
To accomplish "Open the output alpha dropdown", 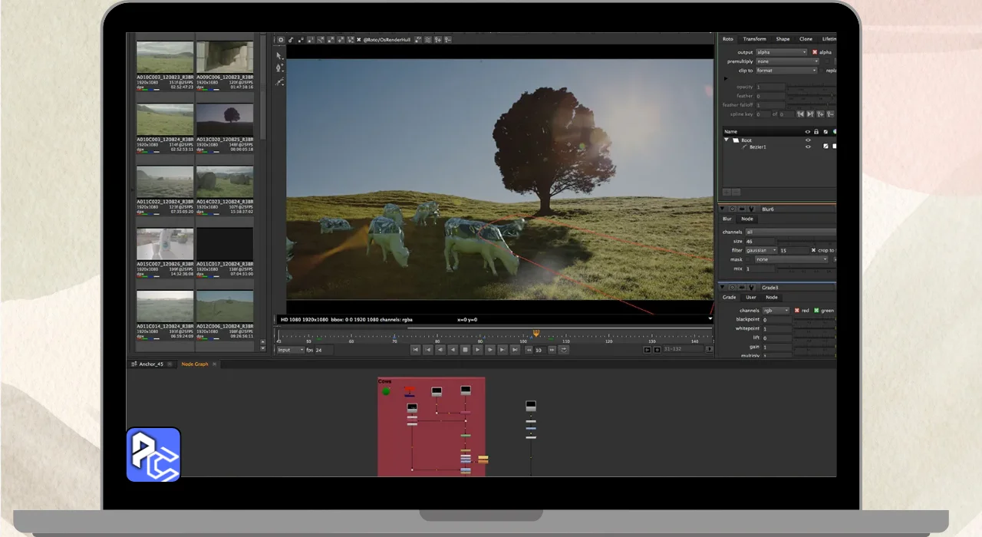I will tap(781, 52).
